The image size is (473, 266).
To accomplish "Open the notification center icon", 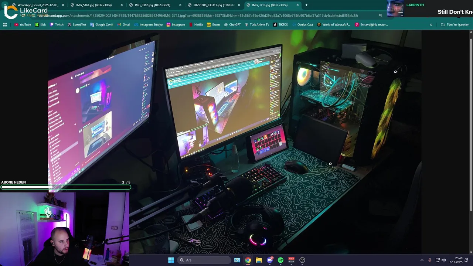I will click(466, 260).
